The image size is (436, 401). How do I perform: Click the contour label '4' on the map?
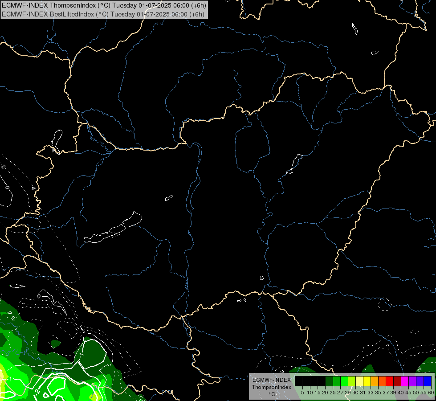pyautogui.click(x=33, y=188)
